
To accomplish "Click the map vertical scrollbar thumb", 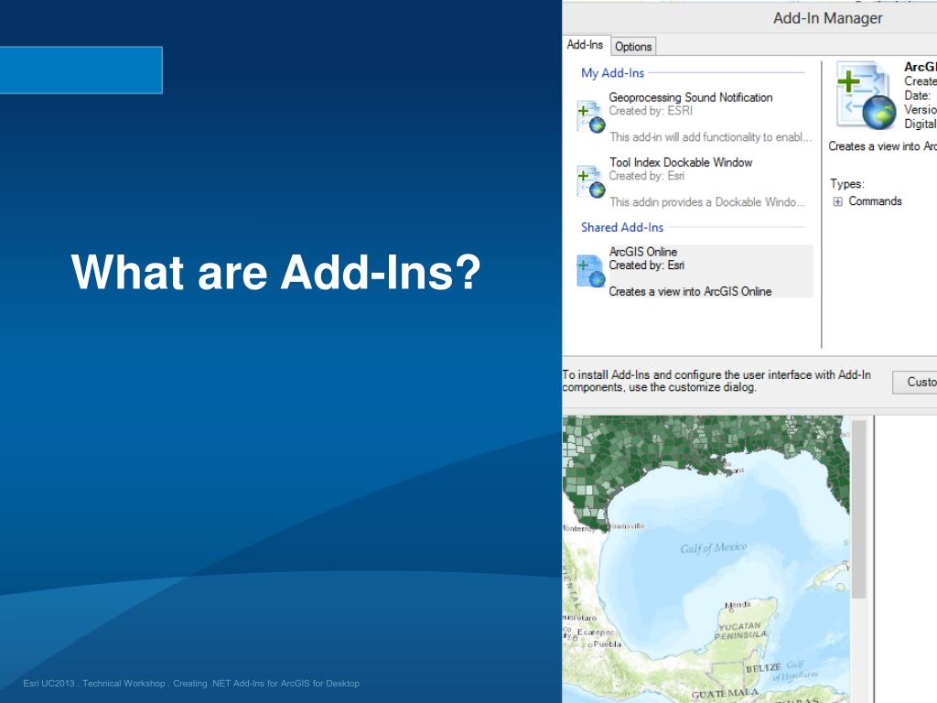I will [x=858, y=509].
